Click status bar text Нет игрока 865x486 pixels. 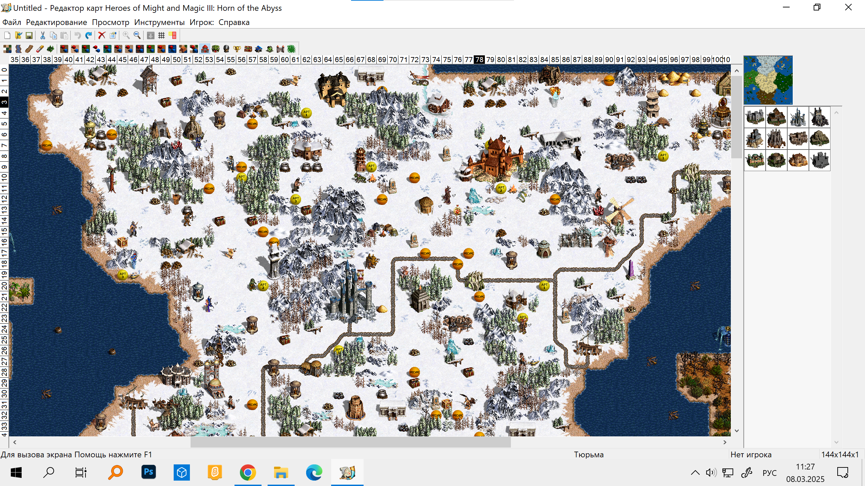pyautogui.click(x=751, y=455)
